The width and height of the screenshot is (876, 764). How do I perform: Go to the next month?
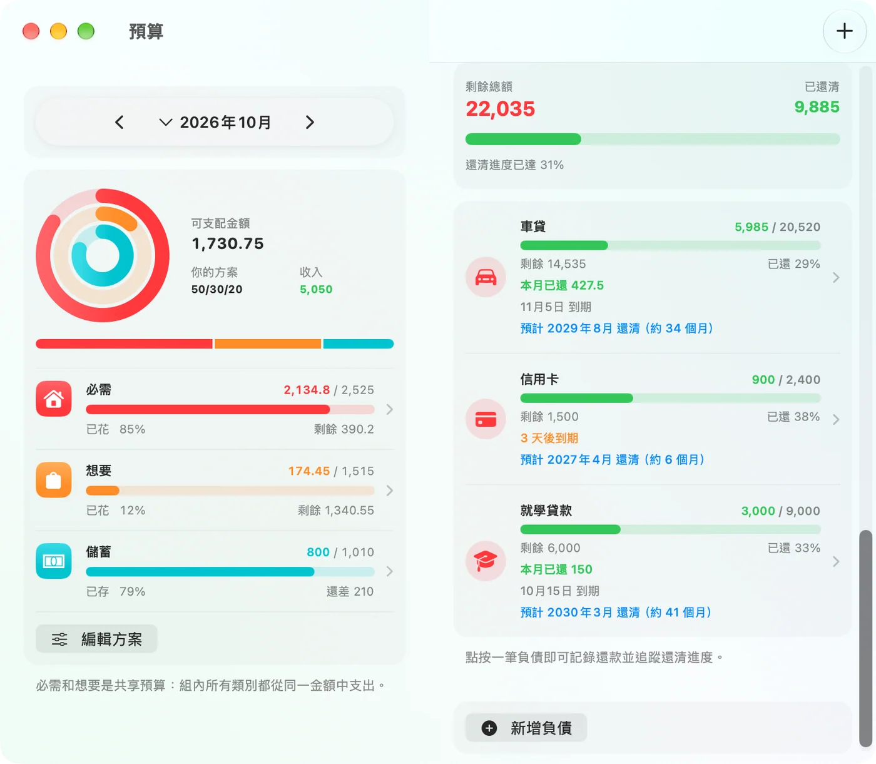310,122
